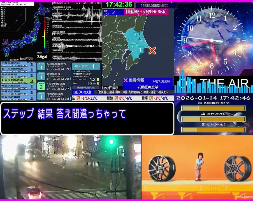Click the orange 30km depth color square

(98, 83)
